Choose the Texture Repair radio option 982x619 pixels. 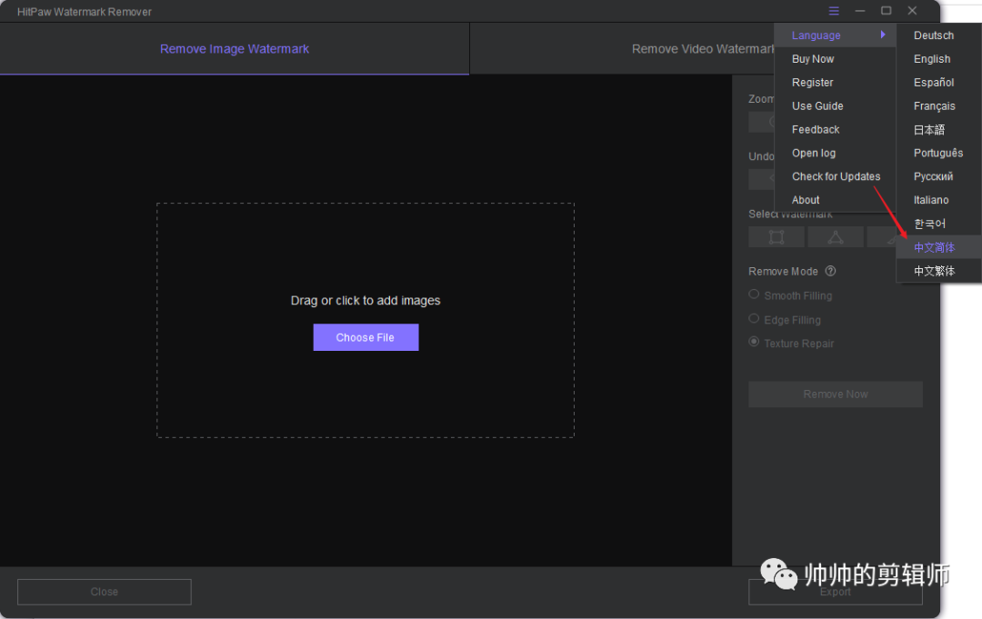pos(754,342)
